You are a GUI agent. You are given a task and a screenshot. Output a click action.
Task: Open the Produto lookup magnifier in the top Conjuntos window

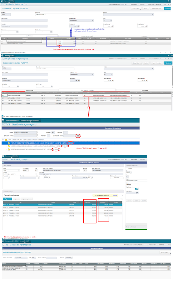(153, 14)
